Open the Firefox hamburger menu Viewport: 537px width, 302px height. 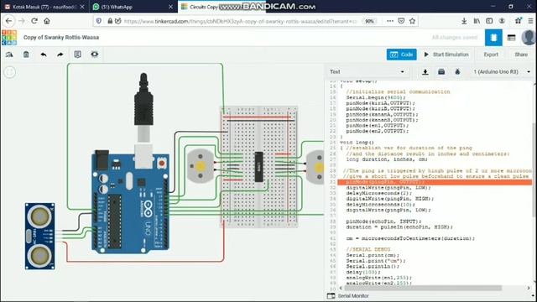click(x=530, y=21)
